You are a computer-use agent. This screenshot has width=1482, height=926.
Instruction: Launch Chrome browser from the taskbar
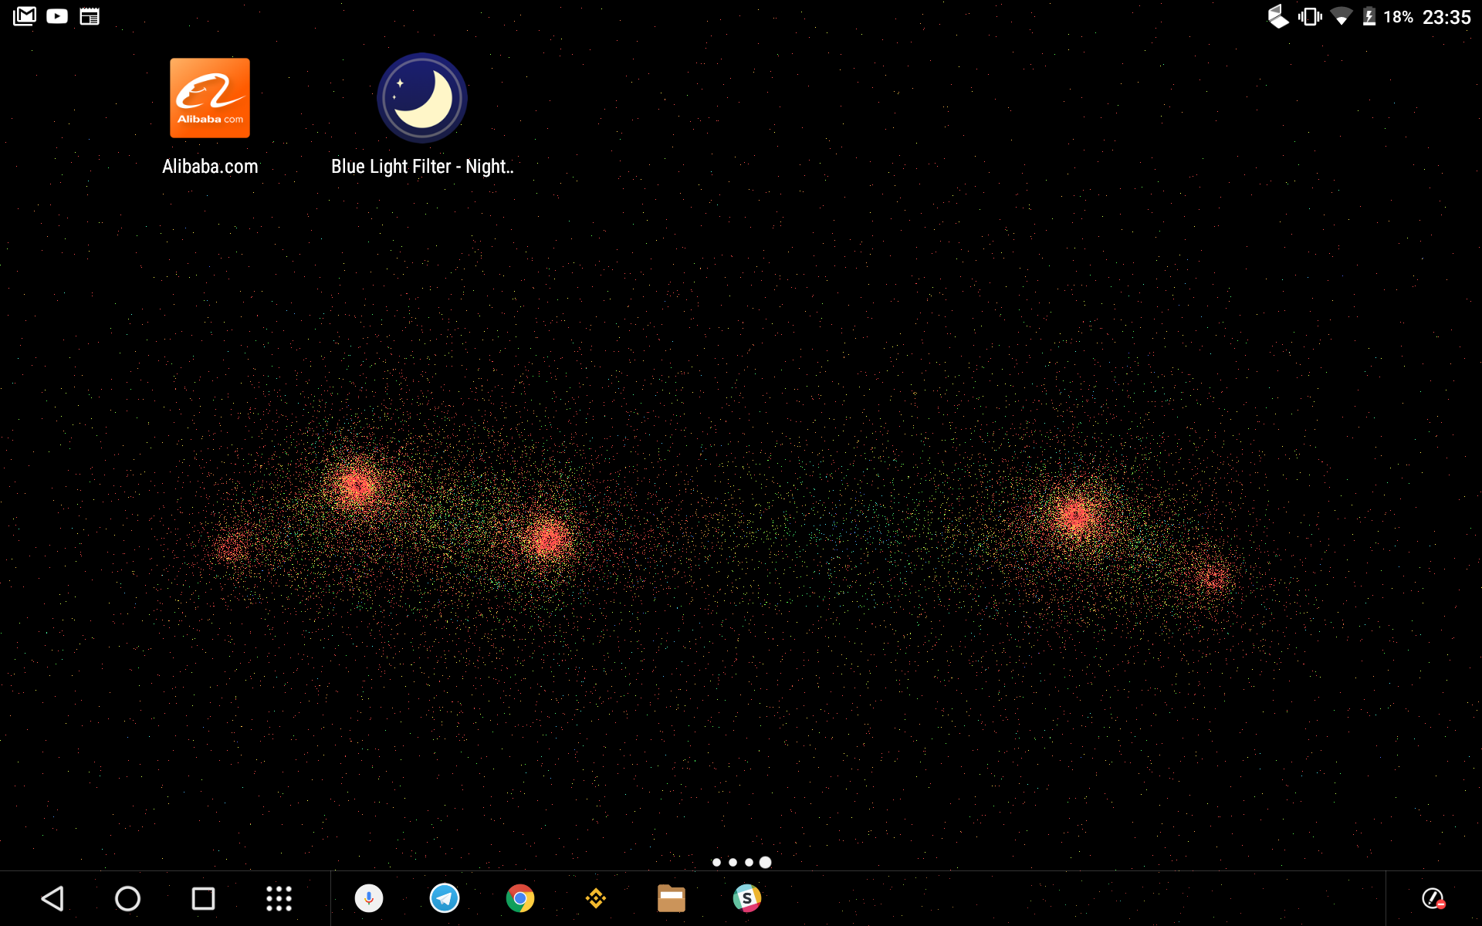click(x=520, y=898)
